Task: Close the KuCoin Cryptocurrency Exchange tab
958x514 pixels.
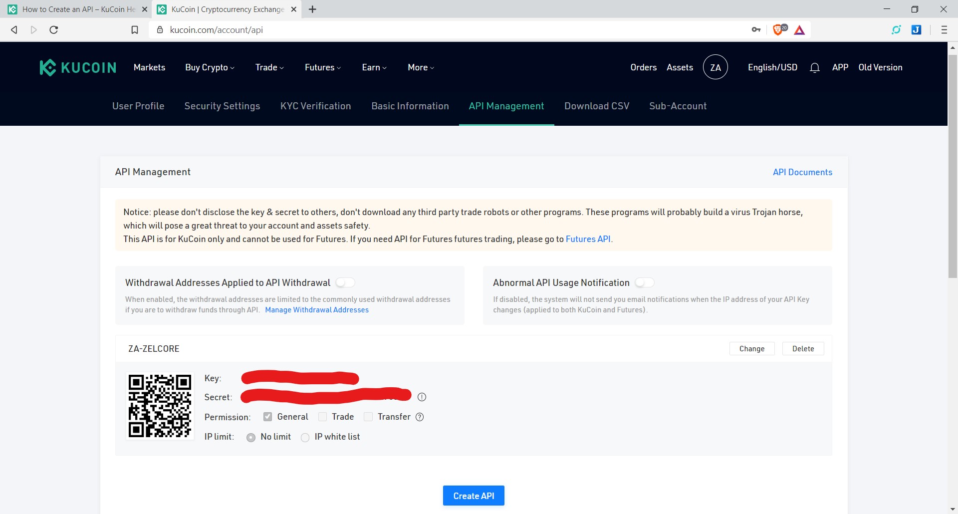Action: pyautogui.click(x=294, y=9)
